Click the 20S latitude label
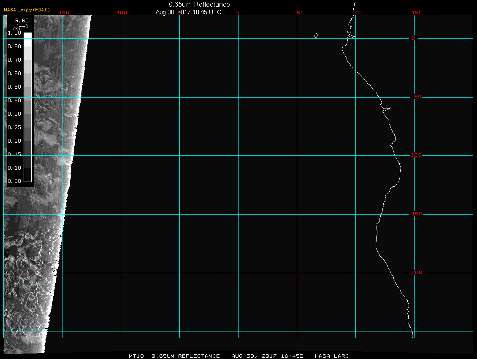This screenshot has height=359, width=477. (x=416, y=273)
